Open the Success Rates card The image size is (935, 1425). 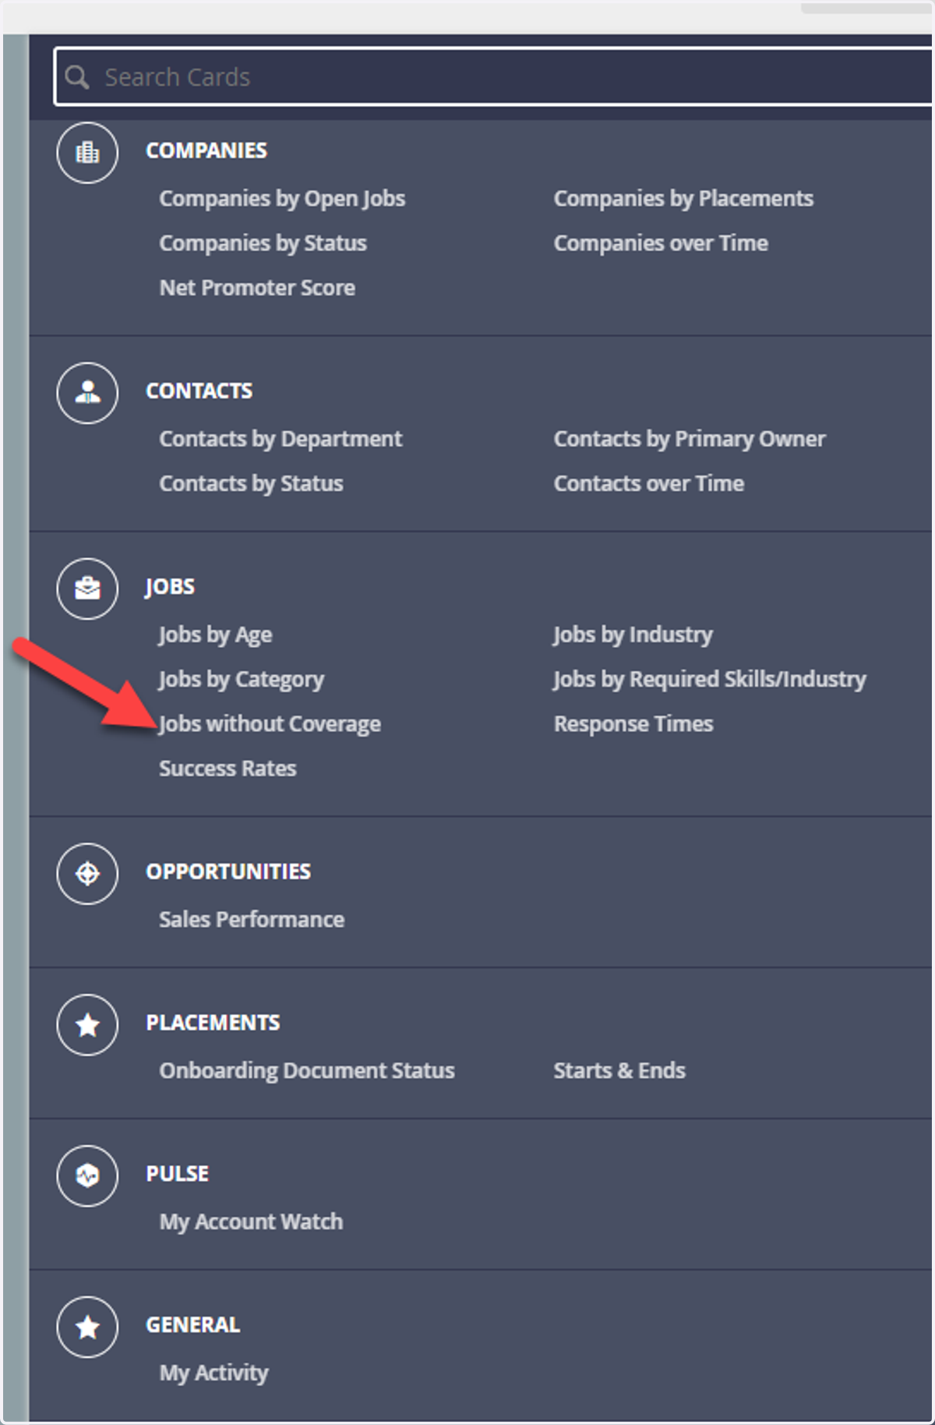click(x=228, y=768)
